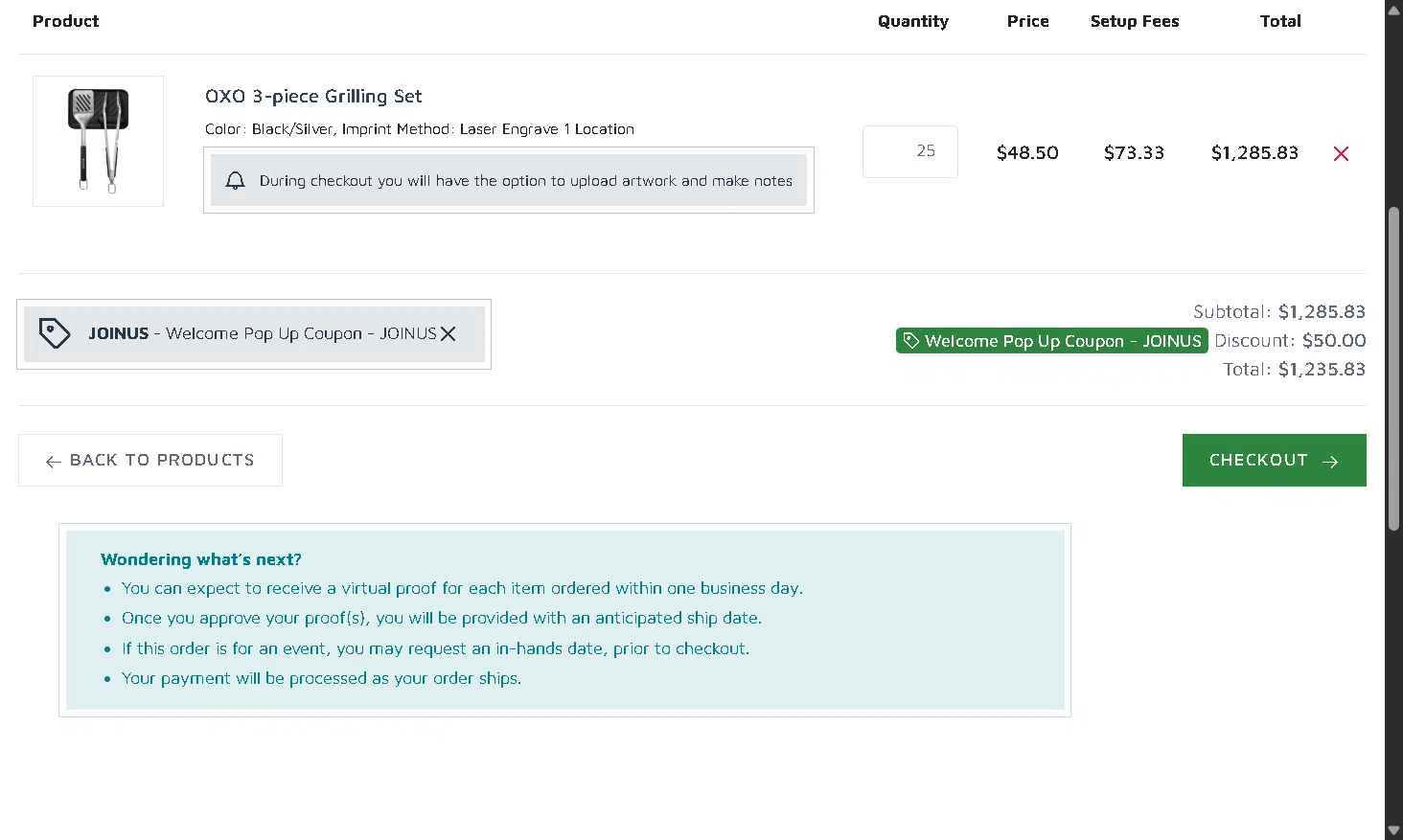Select the Welcome Pop Up Coupon green badge
This screenshot has width=1403, height=840.
click(x=1051, y=340)
